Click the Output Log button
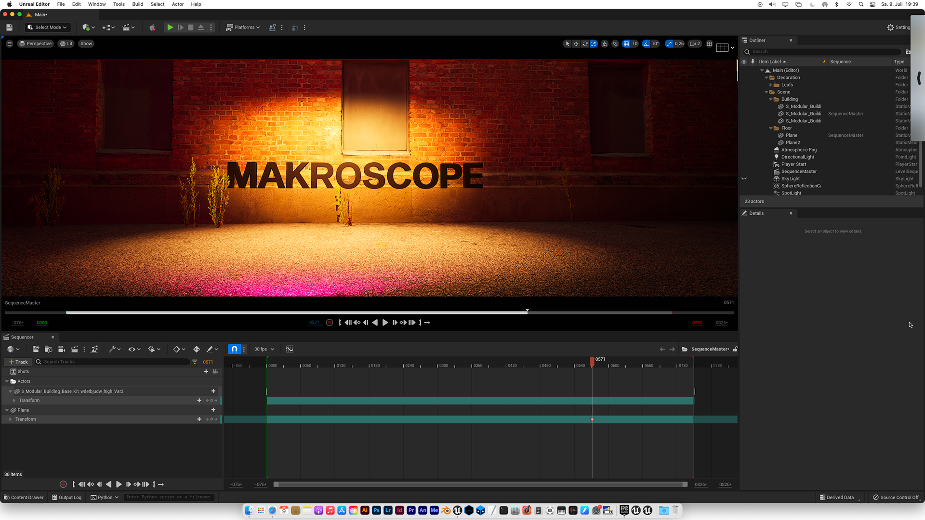The image size is (925, 520). point(66,497)
